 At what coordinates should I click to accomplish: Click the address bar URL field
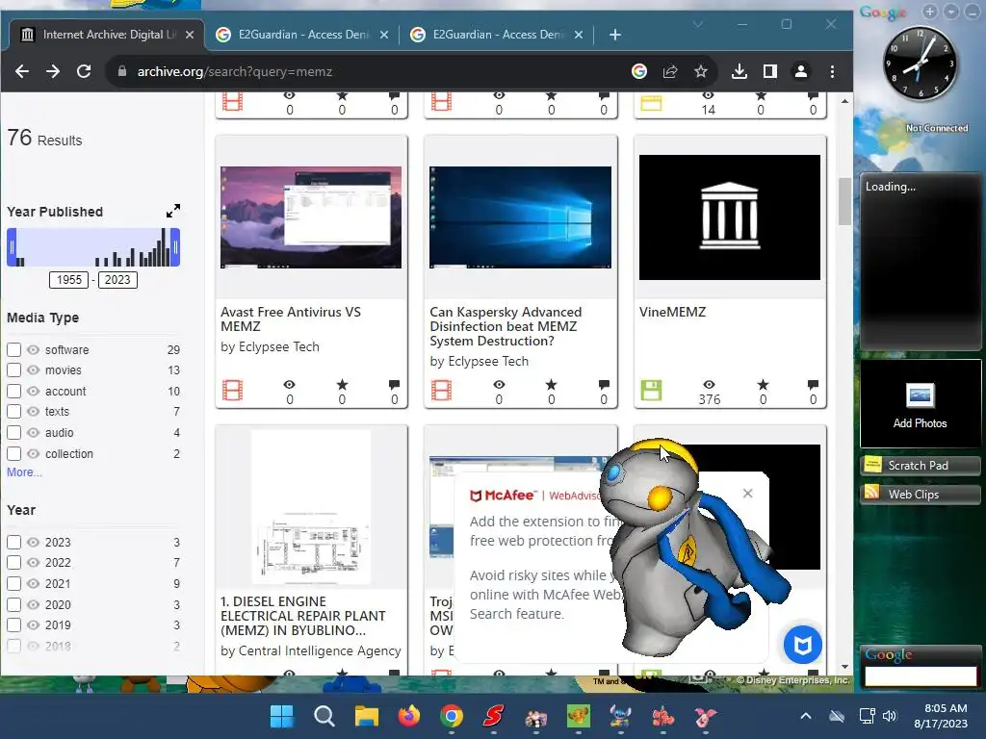[x=371, y=71]
